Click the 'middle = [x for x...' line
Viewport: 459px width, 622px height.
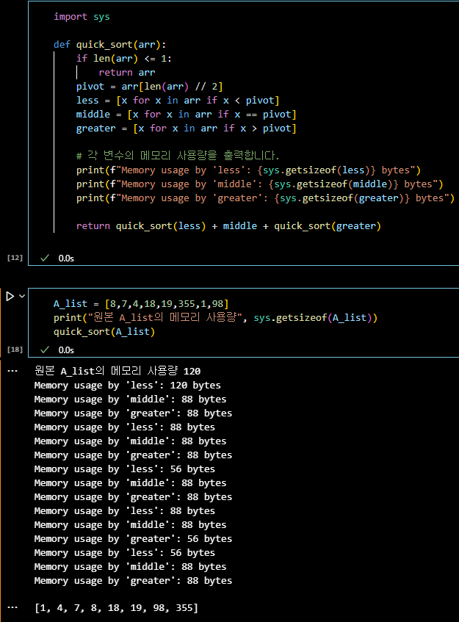point(187,115)
